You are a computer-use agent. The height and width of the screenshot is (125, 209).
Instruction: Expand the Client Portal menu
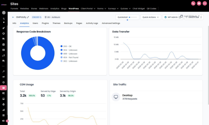click(x=88, y=9)
